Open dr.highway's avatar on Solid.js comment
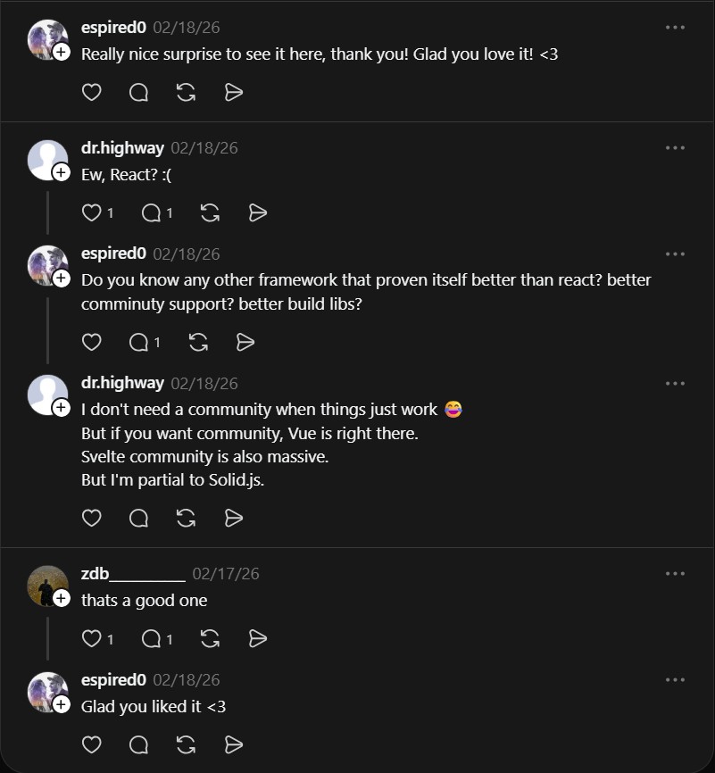Image resolution: width=715 pixels, height=773 pixels. [x=48, y=395]
